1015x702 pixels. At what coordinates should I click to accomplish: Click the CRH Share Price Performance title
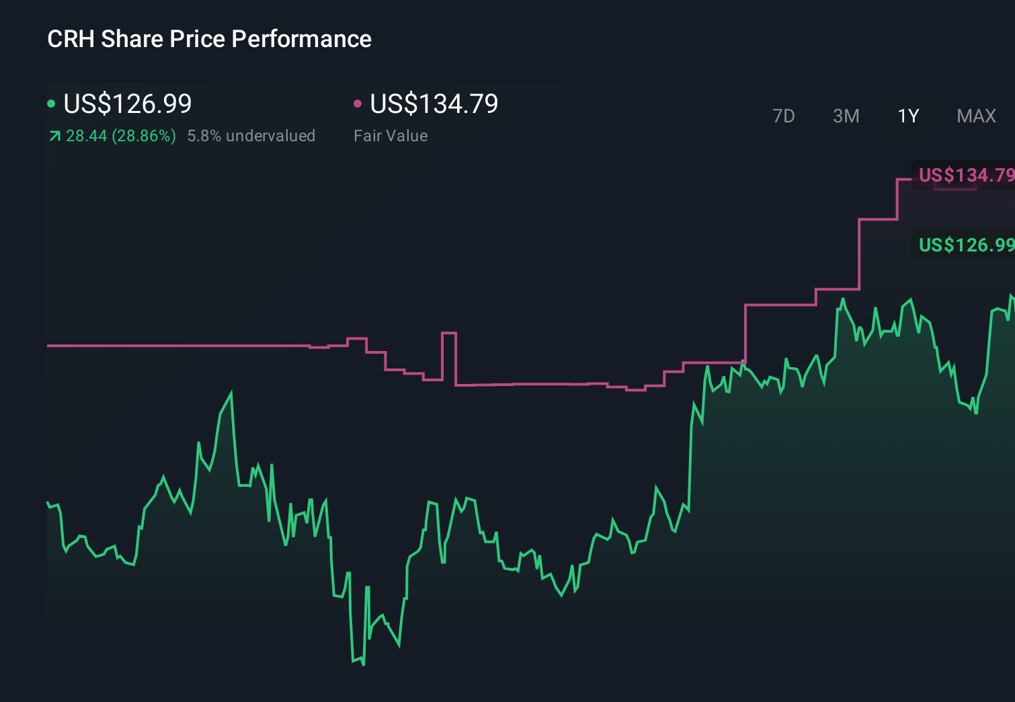tap(208, 39)
